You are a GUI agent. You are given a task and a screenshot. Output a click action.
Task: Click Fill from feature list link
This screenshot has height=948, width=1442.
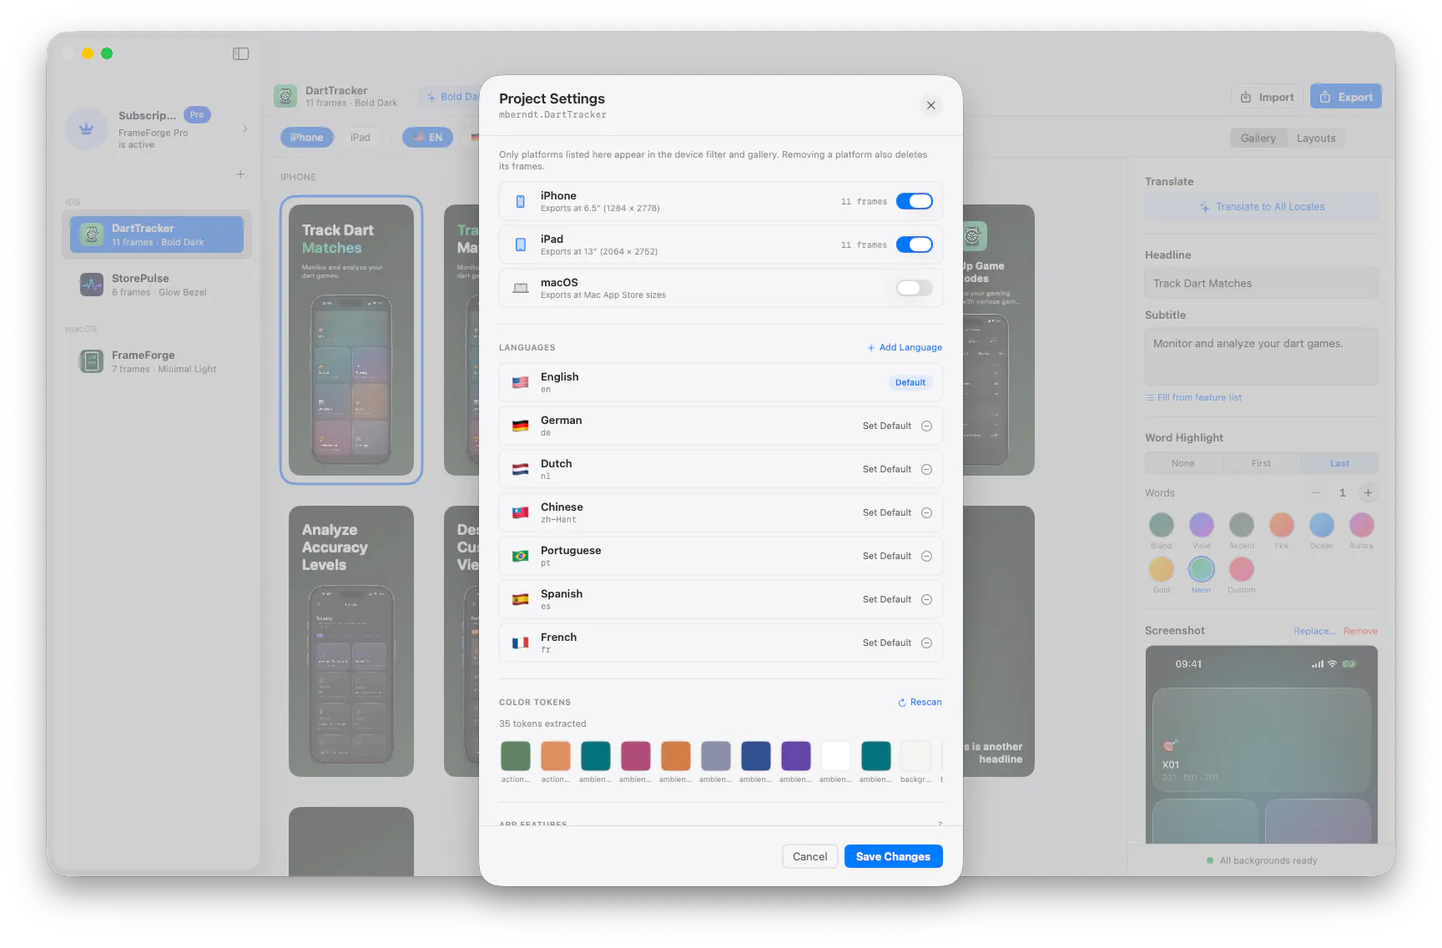coord(1193,397)
